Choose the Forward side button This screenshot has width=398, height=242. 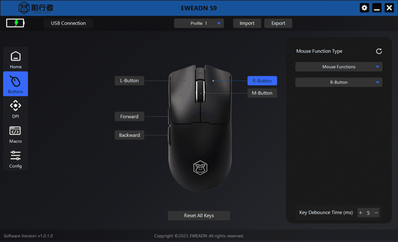tap(129, 116)
